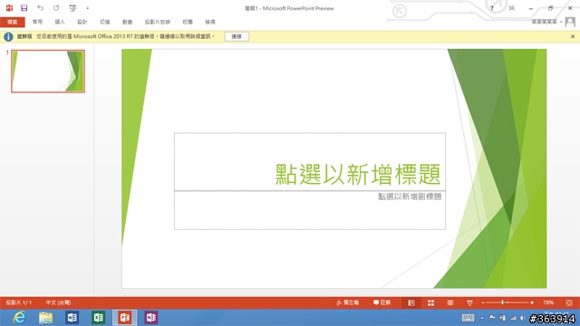Image resolution: width=580 pixels, height=326 pixels.
Task: Click the user account avatar picture
Action: coord(570,22)
